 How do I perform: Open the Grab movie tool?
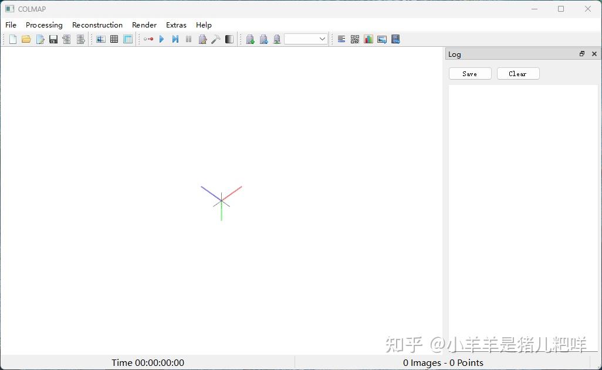395,39
